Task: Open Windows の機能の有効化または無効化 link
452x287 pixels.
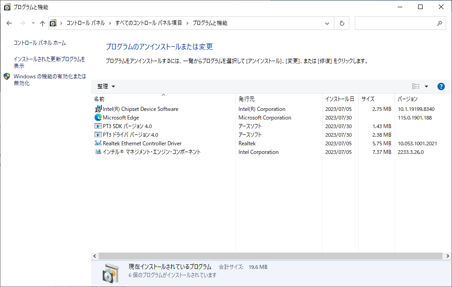Action: (x=50, y=80)
